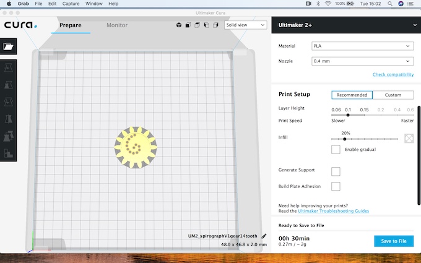Edit model name with pencil icon
The width and height of the screenshot is (421, 263).
coord(264,236)
